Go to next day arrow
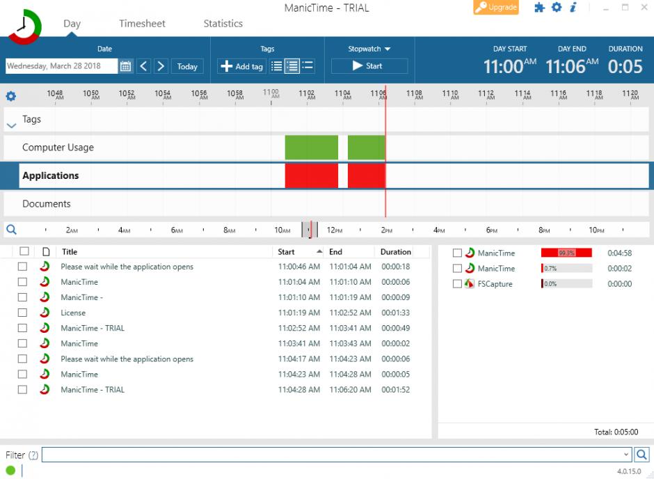 click(x=161, y=66)
